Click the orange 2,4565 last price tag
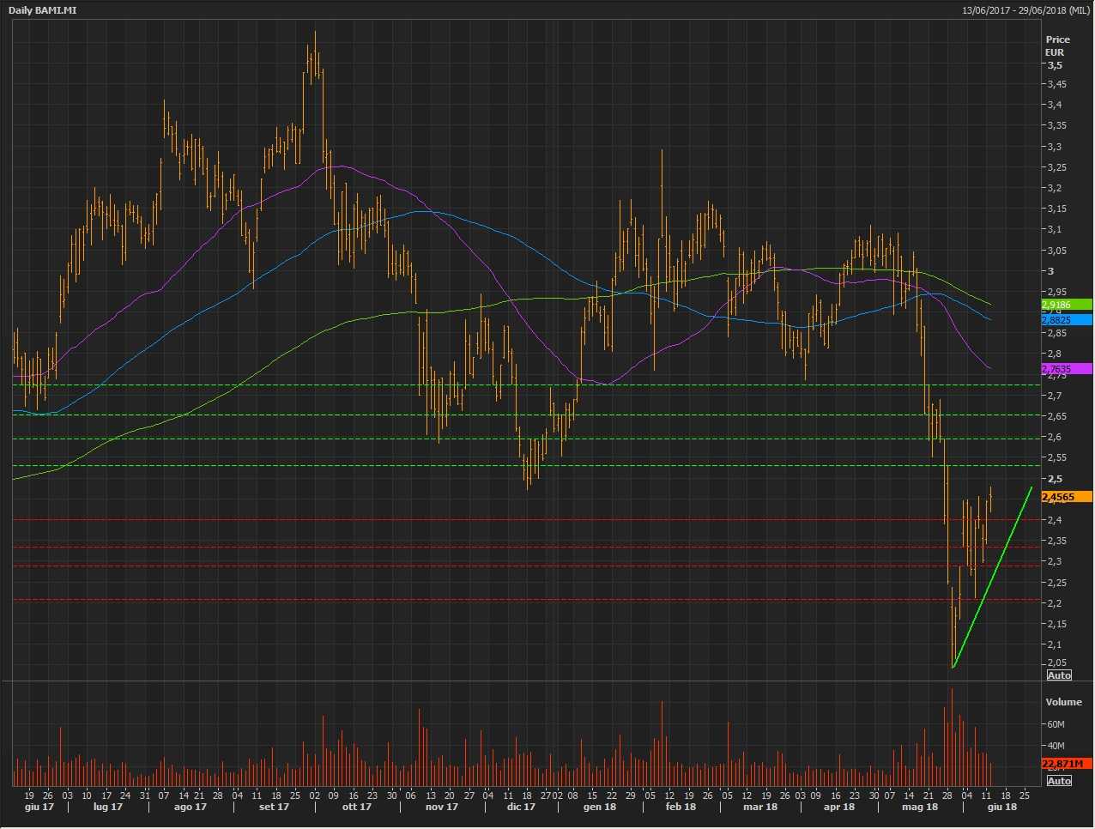 click(x=1066, y=497)
